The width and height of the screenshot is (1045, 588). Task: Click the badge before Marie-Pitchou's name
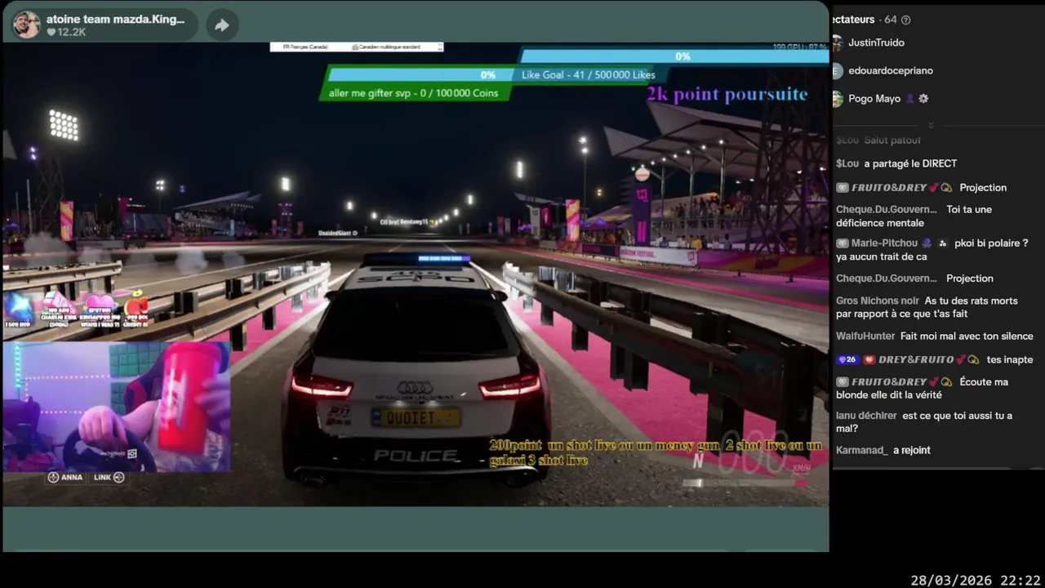(843, 243)
